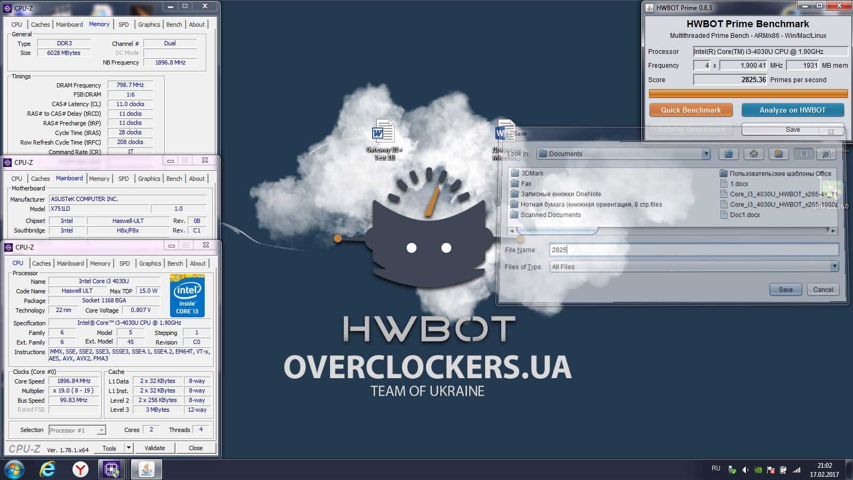Select the Doc1.docx file
The image size is (853, 480).
(740, 215)
